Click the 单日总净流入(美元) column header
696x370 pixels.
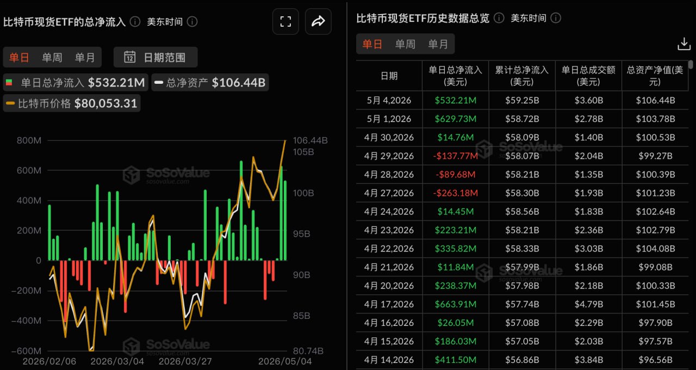pos(456,76)
